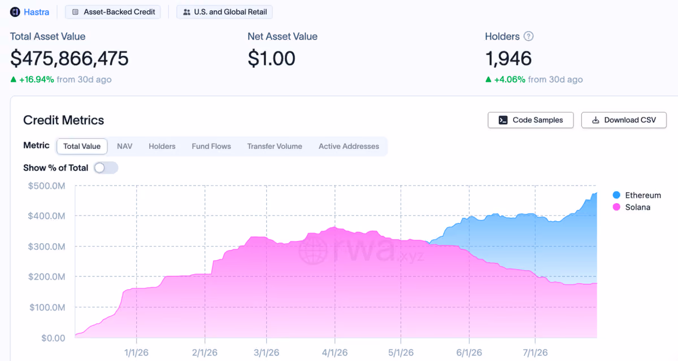Click the 1/1/26 x-axis label
Screen dimensions: 678x361
(x=136, y=353)
